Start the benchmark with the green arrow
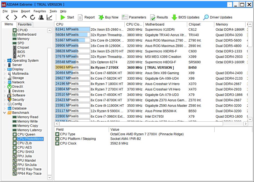Screen dimensions: 254x182 pos(67,17)
